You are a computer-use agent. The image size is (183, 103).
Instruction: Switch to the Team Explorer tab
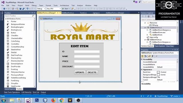click(x=160, y=46)
